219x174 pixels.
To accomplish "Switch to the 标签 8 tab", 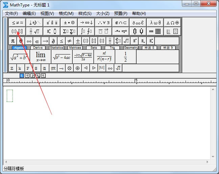I will tap(149, 48).
